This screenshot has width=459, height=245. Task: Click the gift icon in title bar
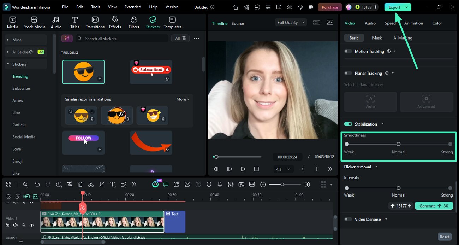pos(236,7)
